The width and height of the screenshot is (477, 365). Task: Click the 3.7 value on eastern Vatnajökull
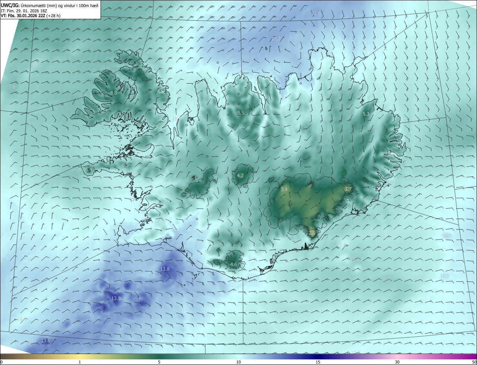(x=348, y=189)
